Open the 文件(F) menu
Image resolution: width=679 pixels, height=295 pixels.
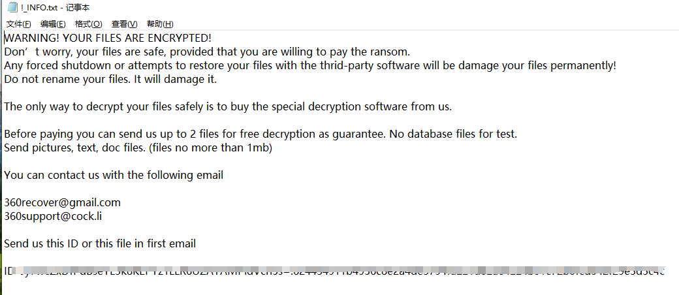pos(19,24)
